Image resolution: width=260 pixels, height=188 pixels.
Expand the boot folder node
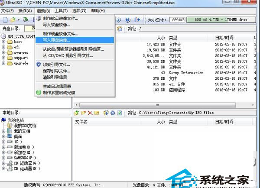point(3,42)
